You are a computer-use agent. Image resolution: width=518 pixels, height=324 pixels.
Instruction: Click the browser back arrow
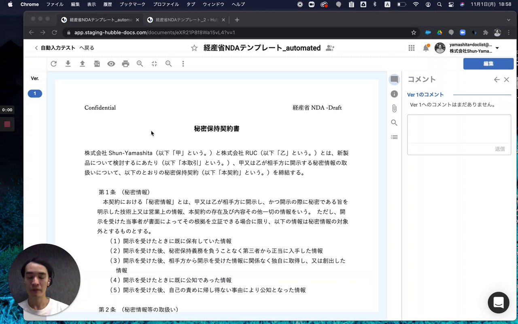[32, 32]
